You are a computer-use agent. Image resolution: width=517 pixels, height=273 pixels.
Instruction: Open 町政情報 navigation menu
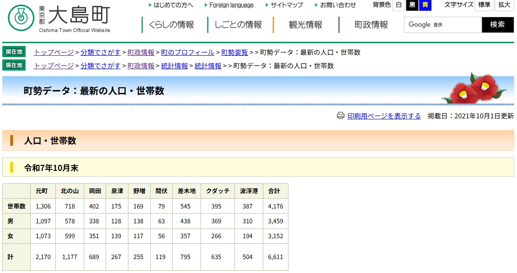371,25
